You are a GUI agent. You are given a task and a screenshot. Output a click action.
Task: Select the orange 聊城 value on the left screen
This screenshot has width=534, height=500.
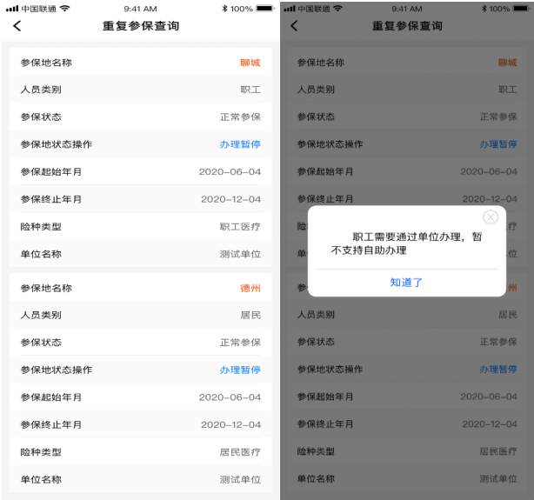coord(250,63)
